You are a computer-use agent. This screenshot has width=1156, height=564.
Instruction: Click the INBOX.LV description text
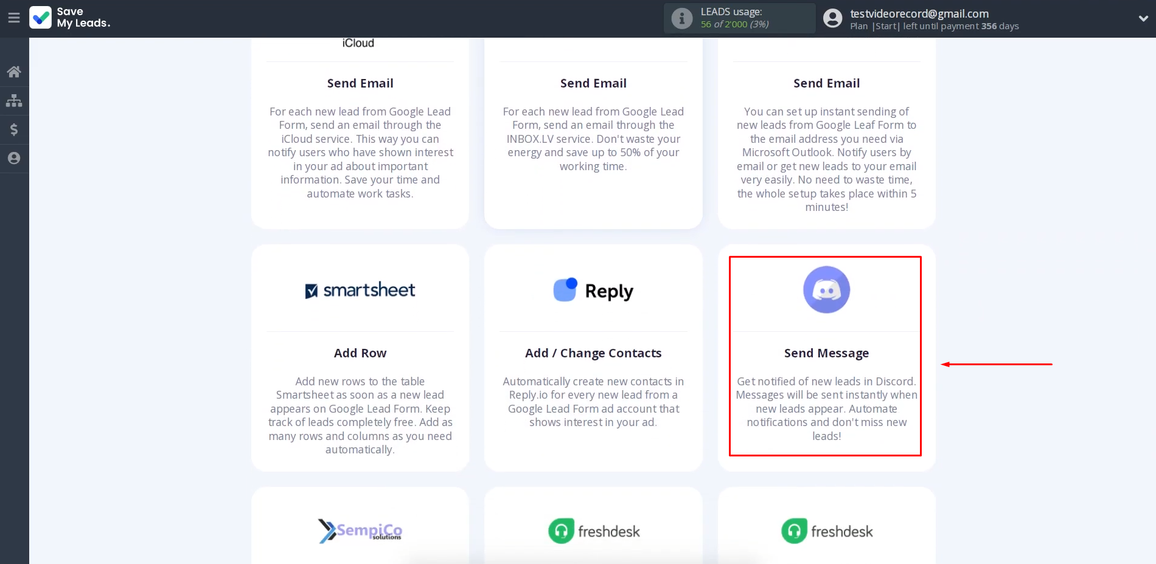click(x=593, y=139)
